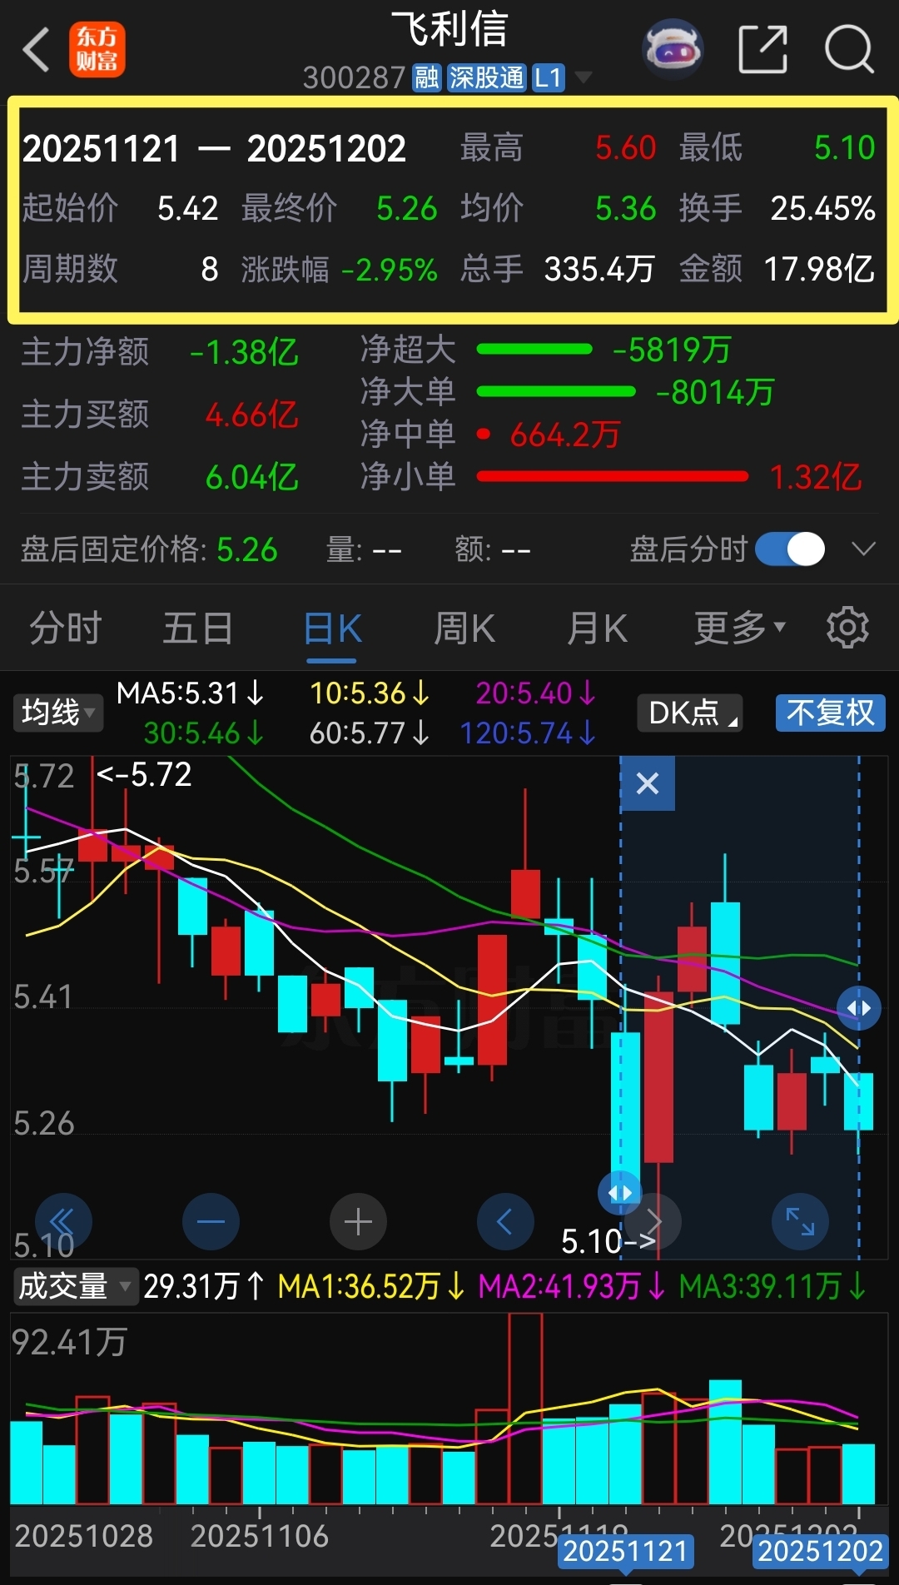Open the 更多 period dropdown
Viewport: 899px width, 1585px height.
click(740, 628)
